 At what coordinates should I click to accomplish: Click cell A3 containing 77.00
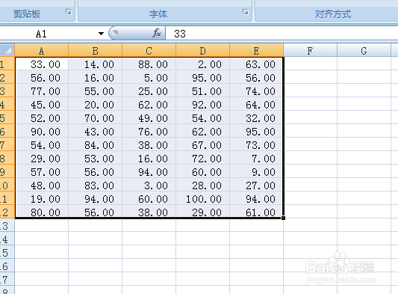coord(42,91)
